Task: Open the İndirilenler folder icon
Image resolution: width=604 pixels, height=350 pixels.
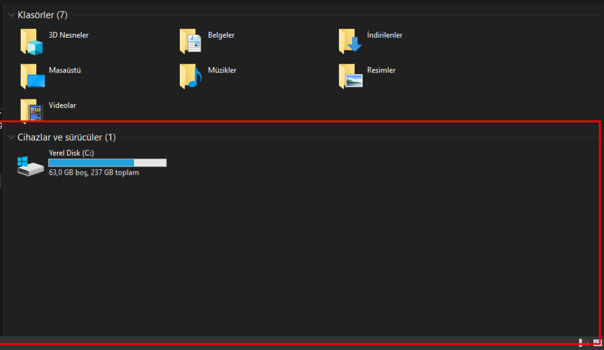Action: (350, 41)
